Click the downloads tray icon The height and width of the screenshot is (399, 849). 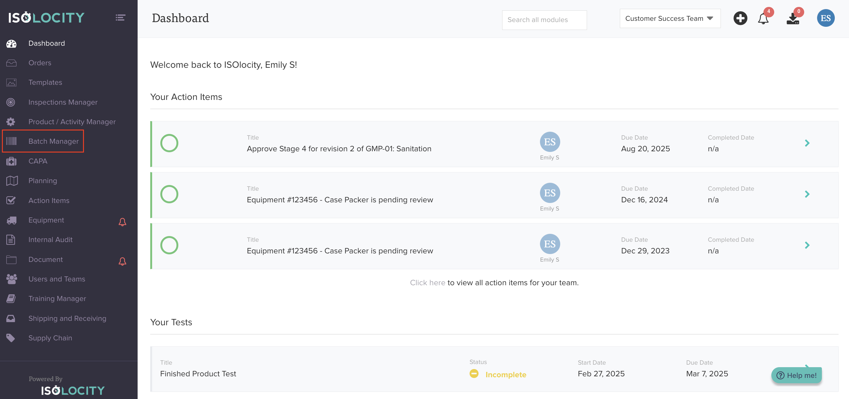[793, 19]
